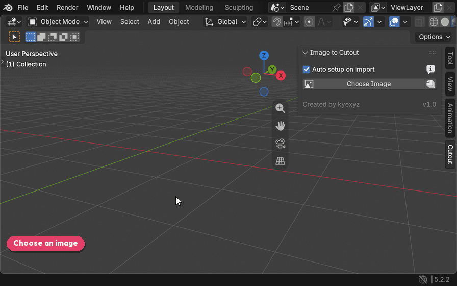The height and width of the screenshot is (286, 457).
Task: Click the blue Z axis gizmo
Action: (264, 55)
